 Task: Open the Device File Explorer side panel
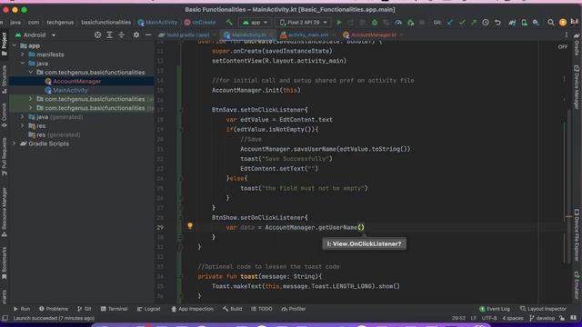coord(577,235)
